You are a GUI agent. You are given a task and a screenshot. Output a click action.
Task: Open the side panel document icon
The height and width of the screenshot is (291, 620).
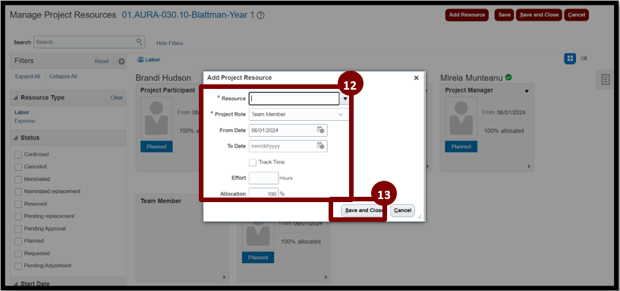click(x=606, y=79)
